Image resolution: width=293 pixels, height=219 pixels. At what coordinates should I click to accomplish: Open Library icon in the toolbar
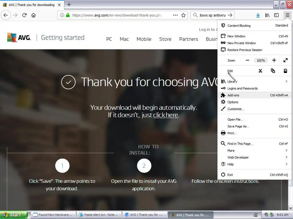coord(267,15)
